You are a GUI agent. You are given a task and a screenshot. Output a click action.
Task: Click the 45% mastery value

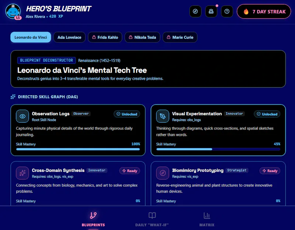pyautogui.click(x=277, y=144)
